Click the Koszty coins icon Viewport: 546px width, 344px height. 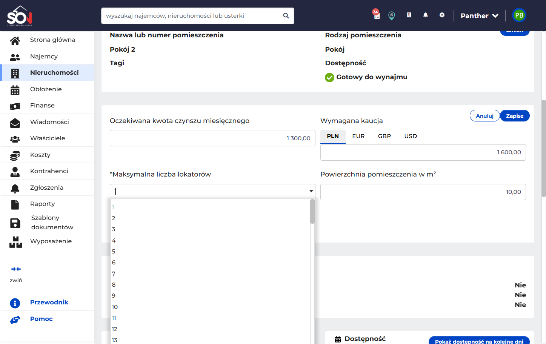(x=15, y=155)
